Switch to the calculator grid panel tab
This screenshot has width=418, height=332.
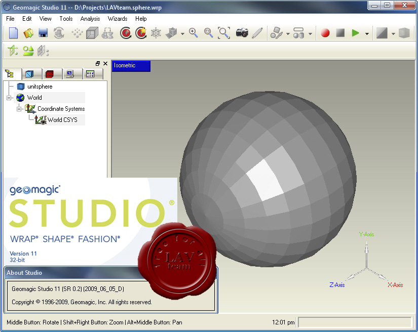pos(90,74)
